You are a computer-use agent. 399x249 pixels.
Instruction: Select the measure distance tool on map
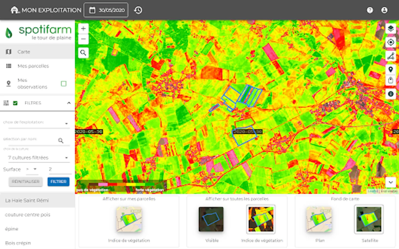(x=391, y=56)
